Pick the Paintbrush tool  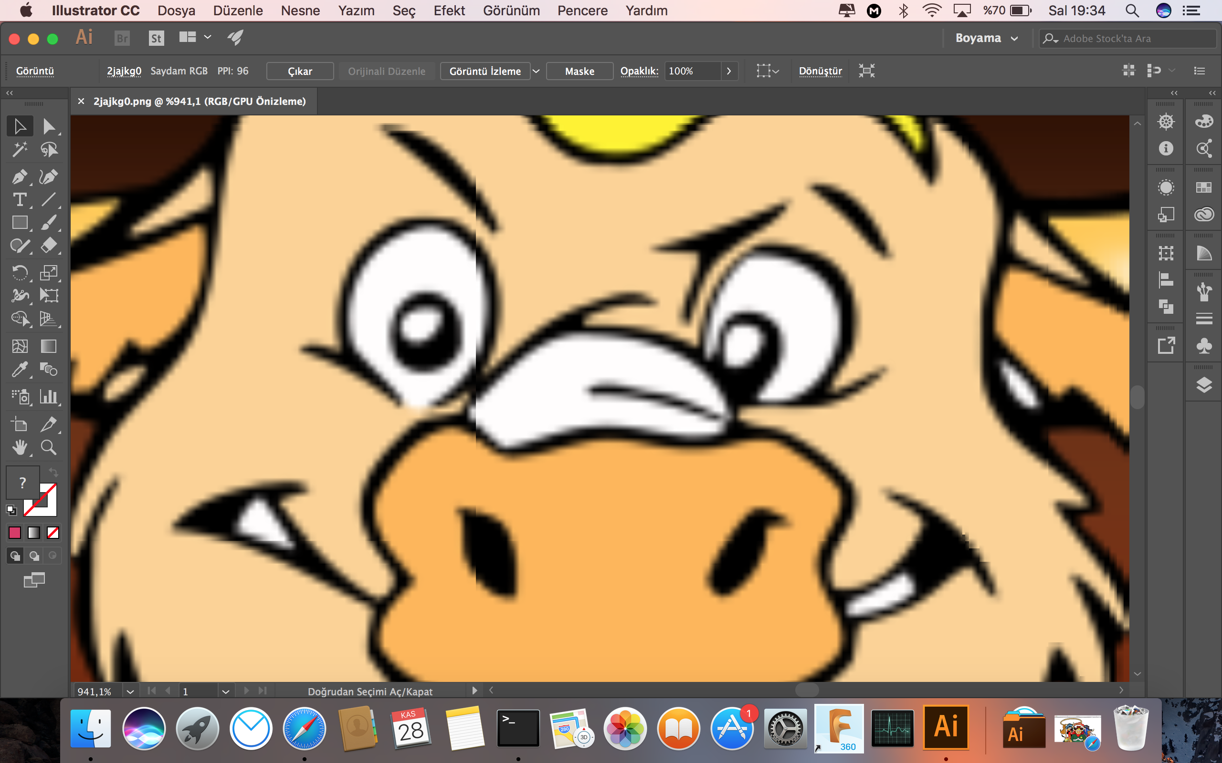49,223
